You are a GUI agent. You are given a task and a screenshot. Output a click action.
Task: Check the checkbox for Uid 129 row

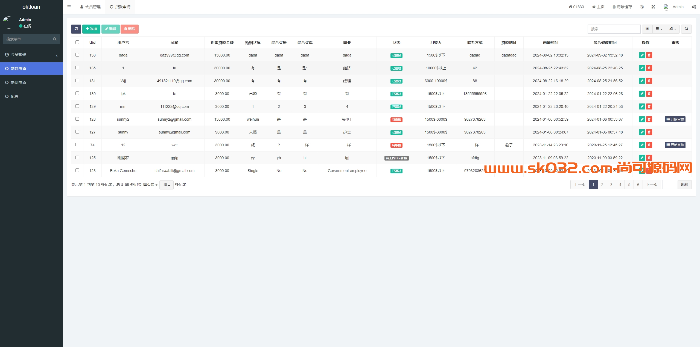[77, 106]
